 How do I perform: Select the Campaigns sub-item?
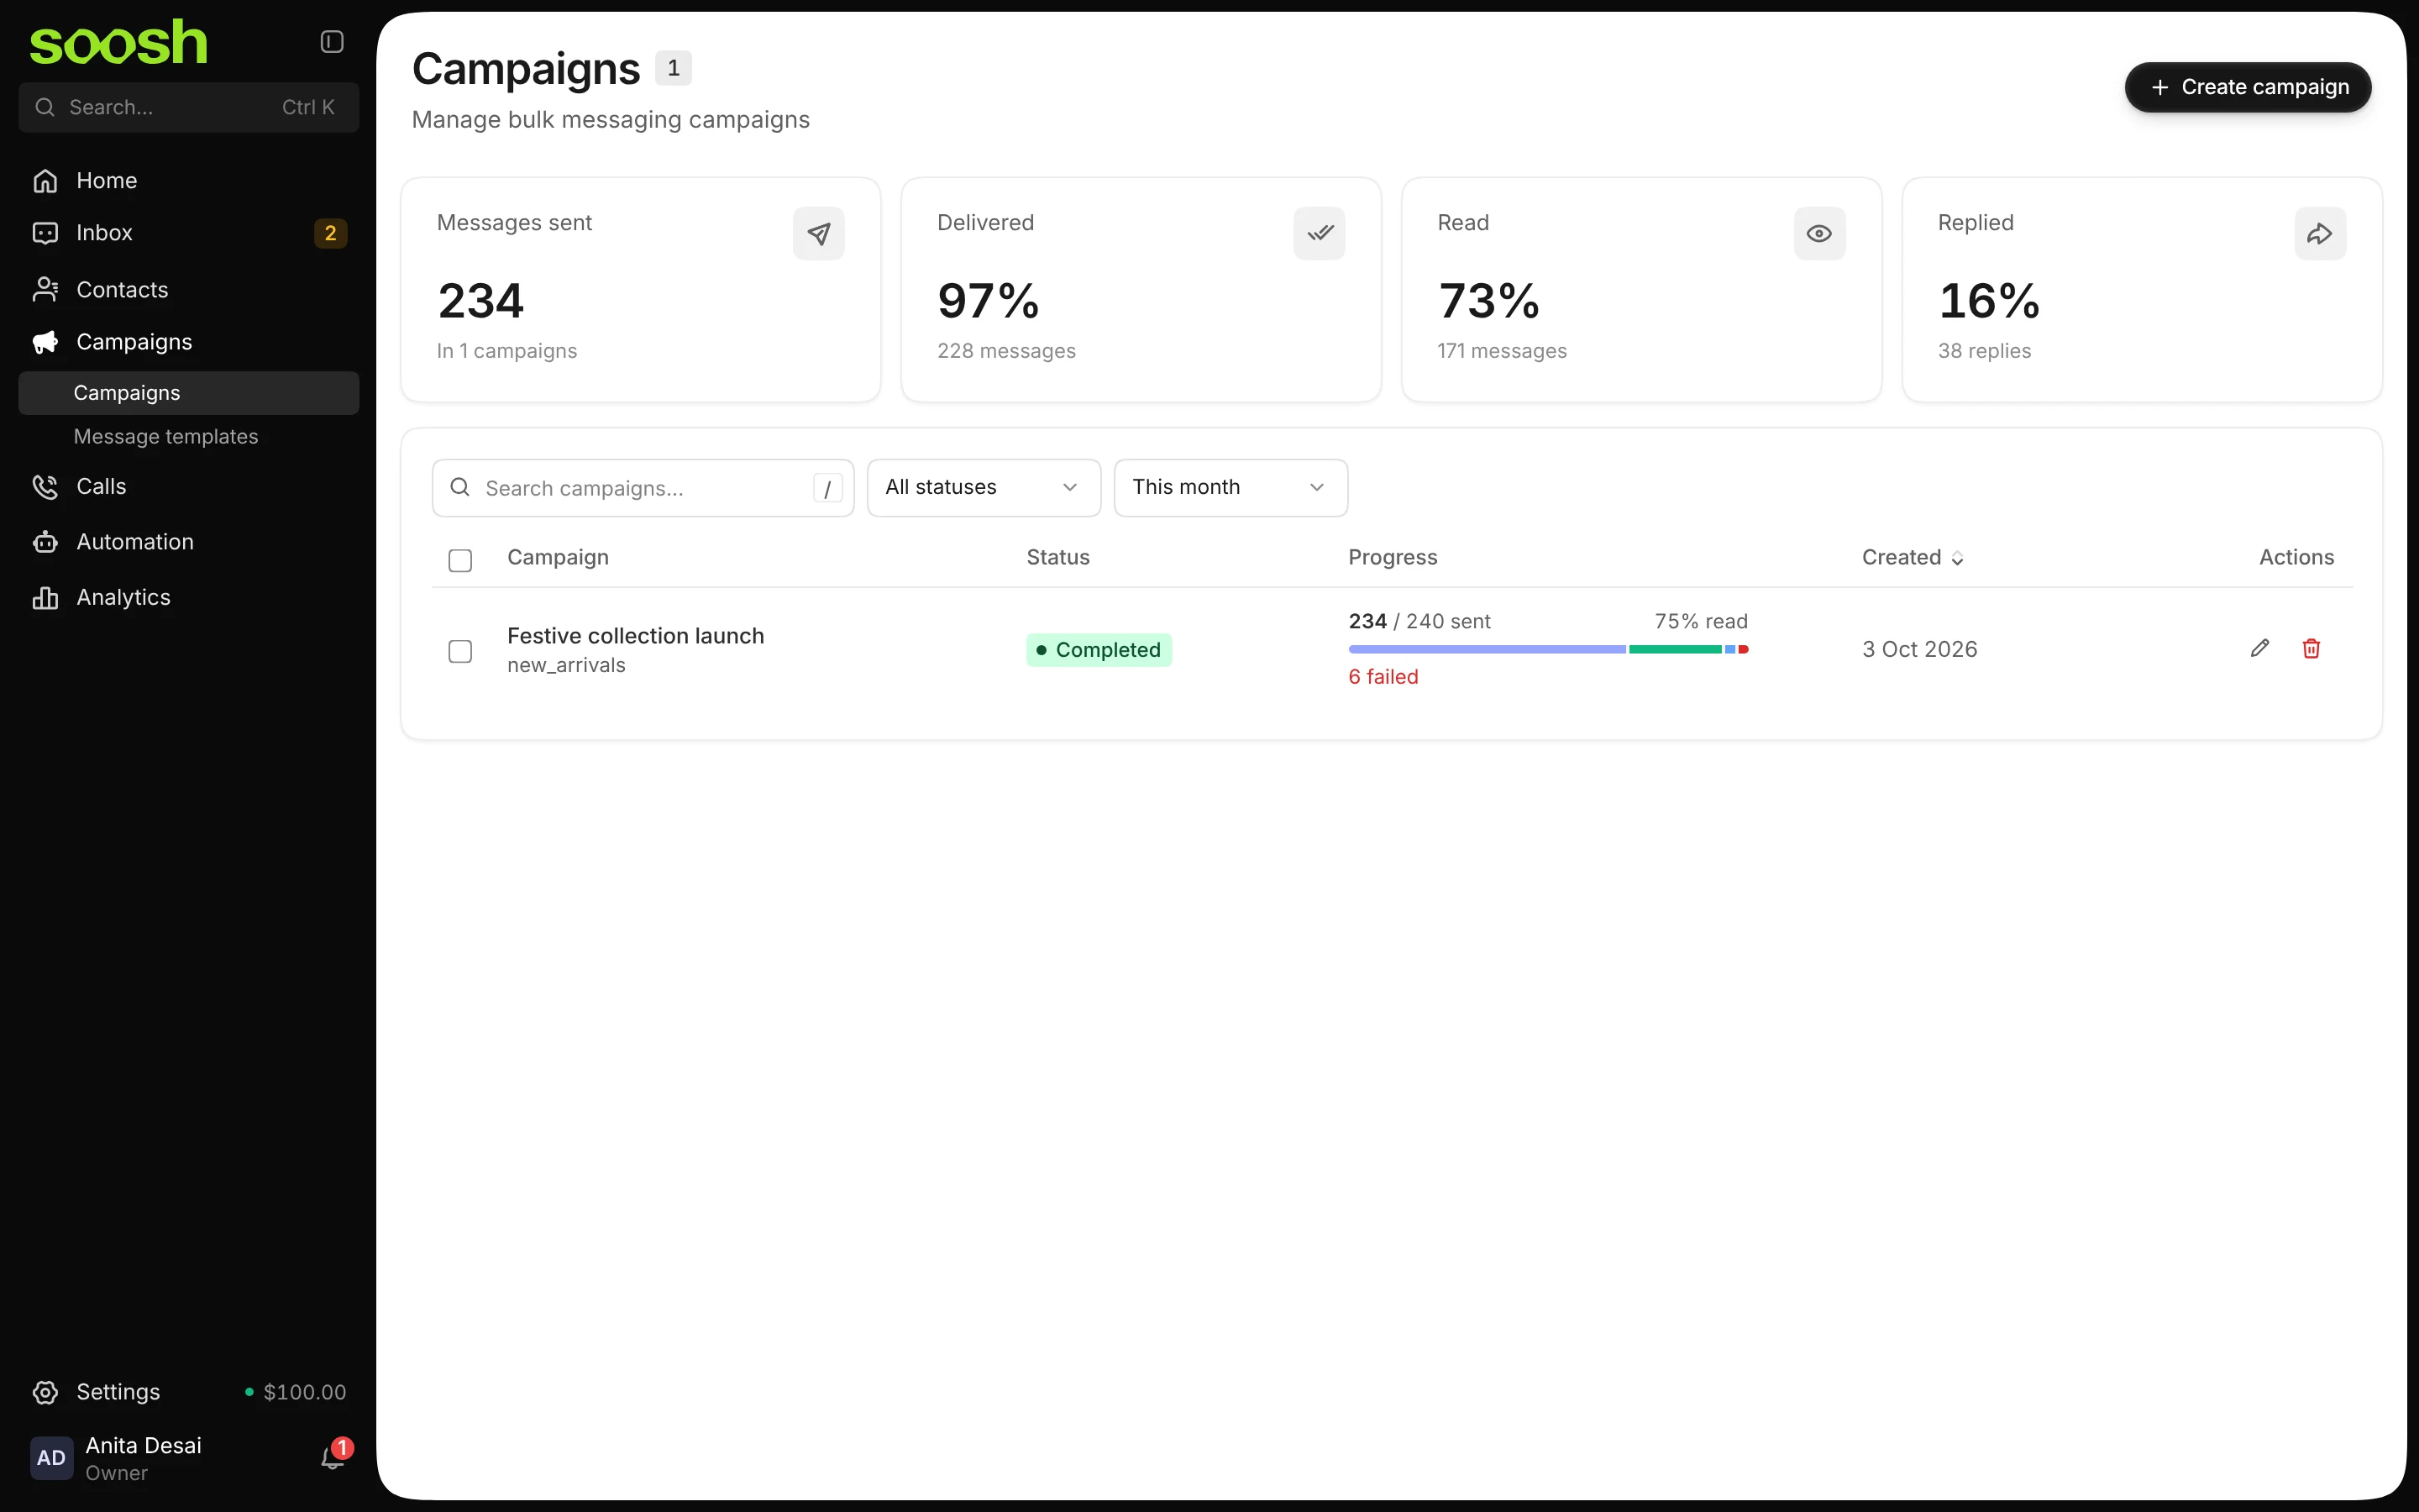188,393
